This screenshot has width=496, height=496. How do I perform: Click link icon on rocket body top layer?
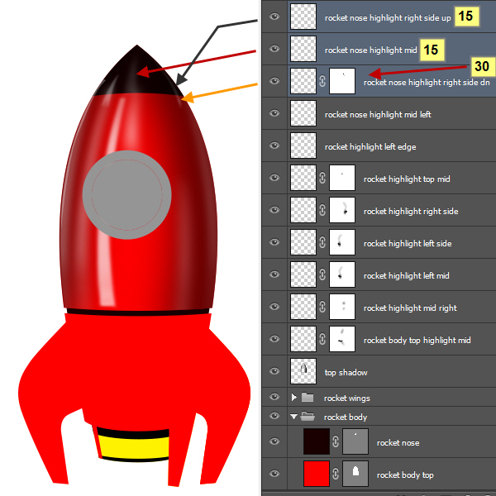click(336, 475)
